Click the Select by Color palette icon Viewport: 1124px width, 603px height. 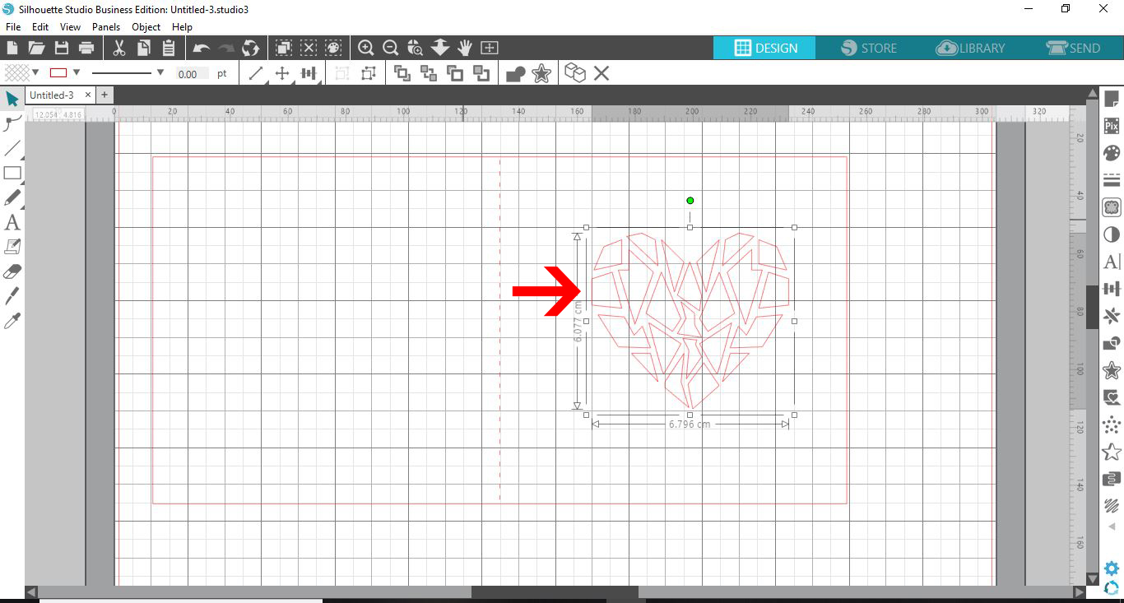[x=333, y=48]
